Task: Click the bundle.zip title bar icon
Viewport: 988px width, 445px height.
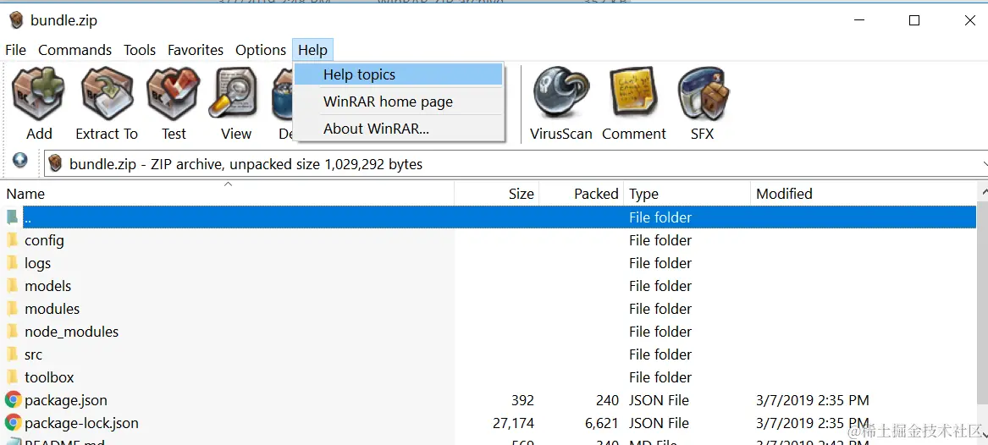Action: (16, 21)
